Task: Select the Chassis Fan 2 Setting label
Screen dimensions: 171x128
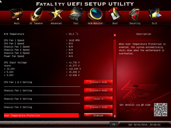Action: [x=18, y=99]
